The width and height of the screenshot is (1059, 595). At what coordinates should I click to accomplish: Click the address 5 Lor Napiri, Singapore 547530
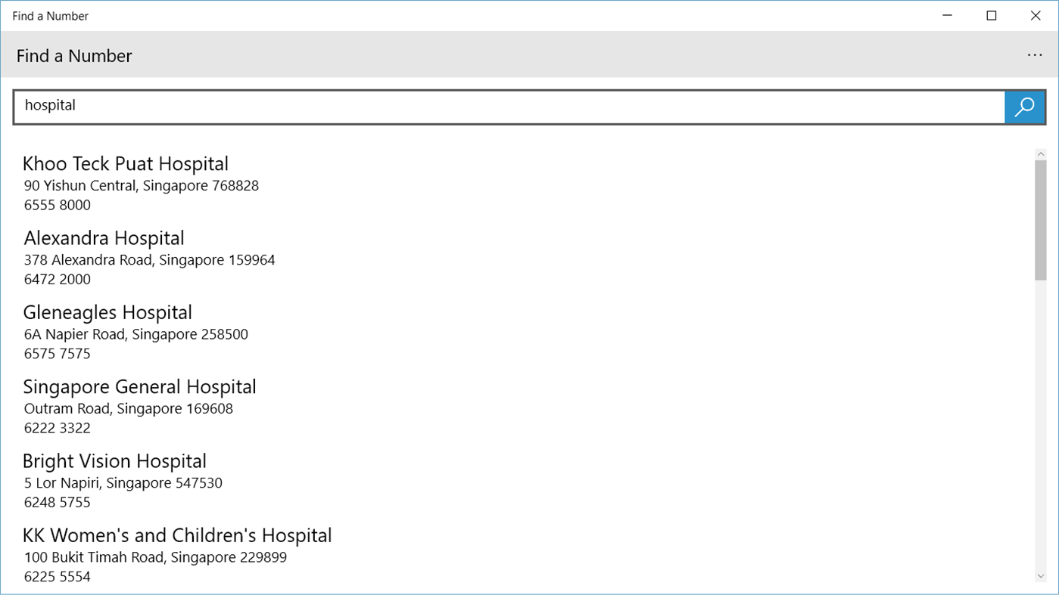[123, 482]
